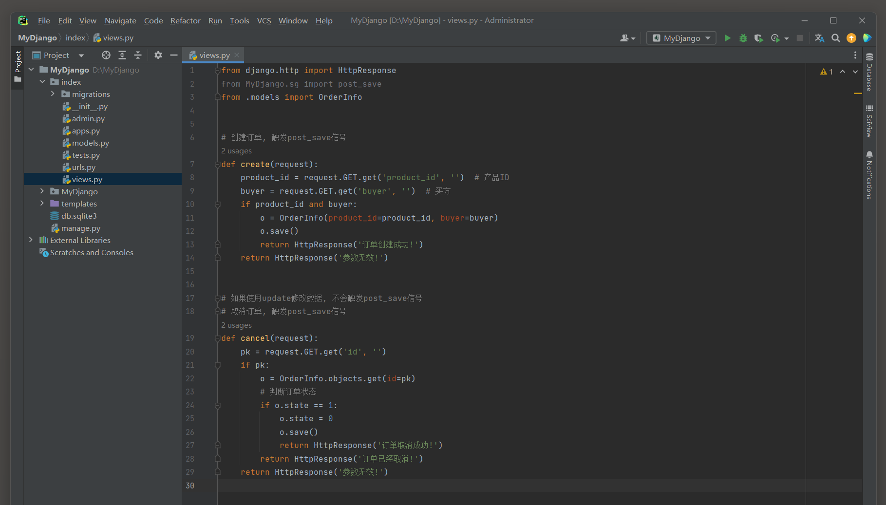Image resolution: width=886 pixels, height=505 pixels.
Task: Open Project panel settings gear
Action: click(x=158, y=55)
